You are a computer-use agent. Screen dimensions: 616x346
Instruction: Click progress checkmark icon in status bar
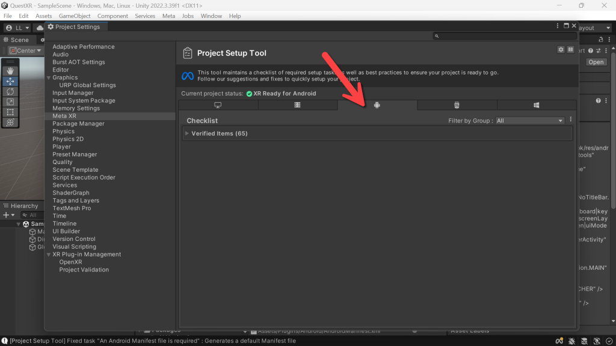[x=609, y=341]
